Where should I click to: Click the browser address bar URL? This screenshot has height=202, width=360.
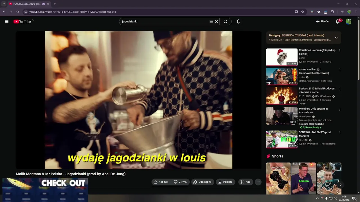(73, 12)
